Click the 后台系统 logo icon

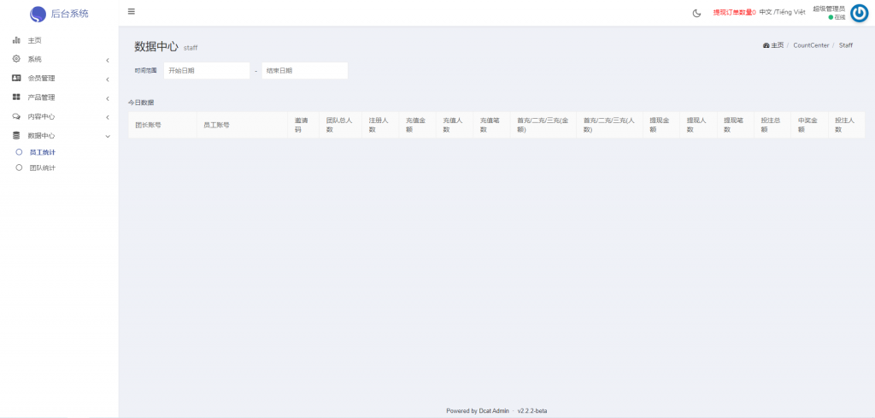click(38, 14)
